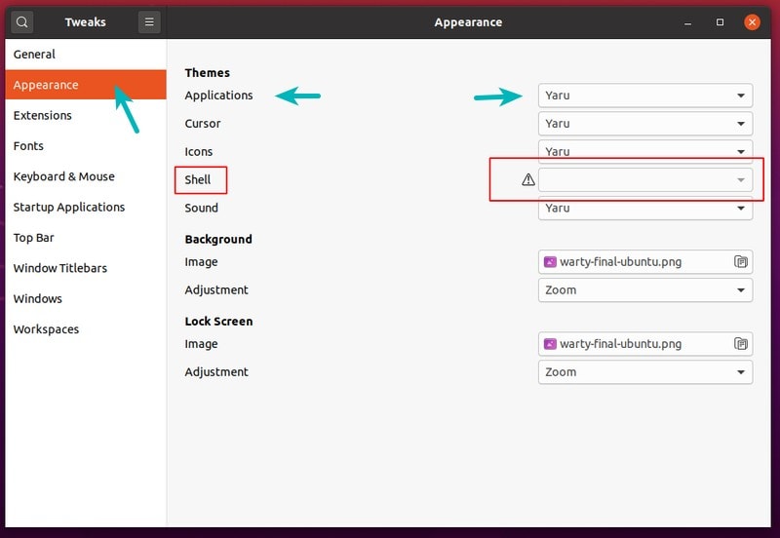Open the disabled Shell theme dropdown

pyautogui.click(x=645, y=180)
